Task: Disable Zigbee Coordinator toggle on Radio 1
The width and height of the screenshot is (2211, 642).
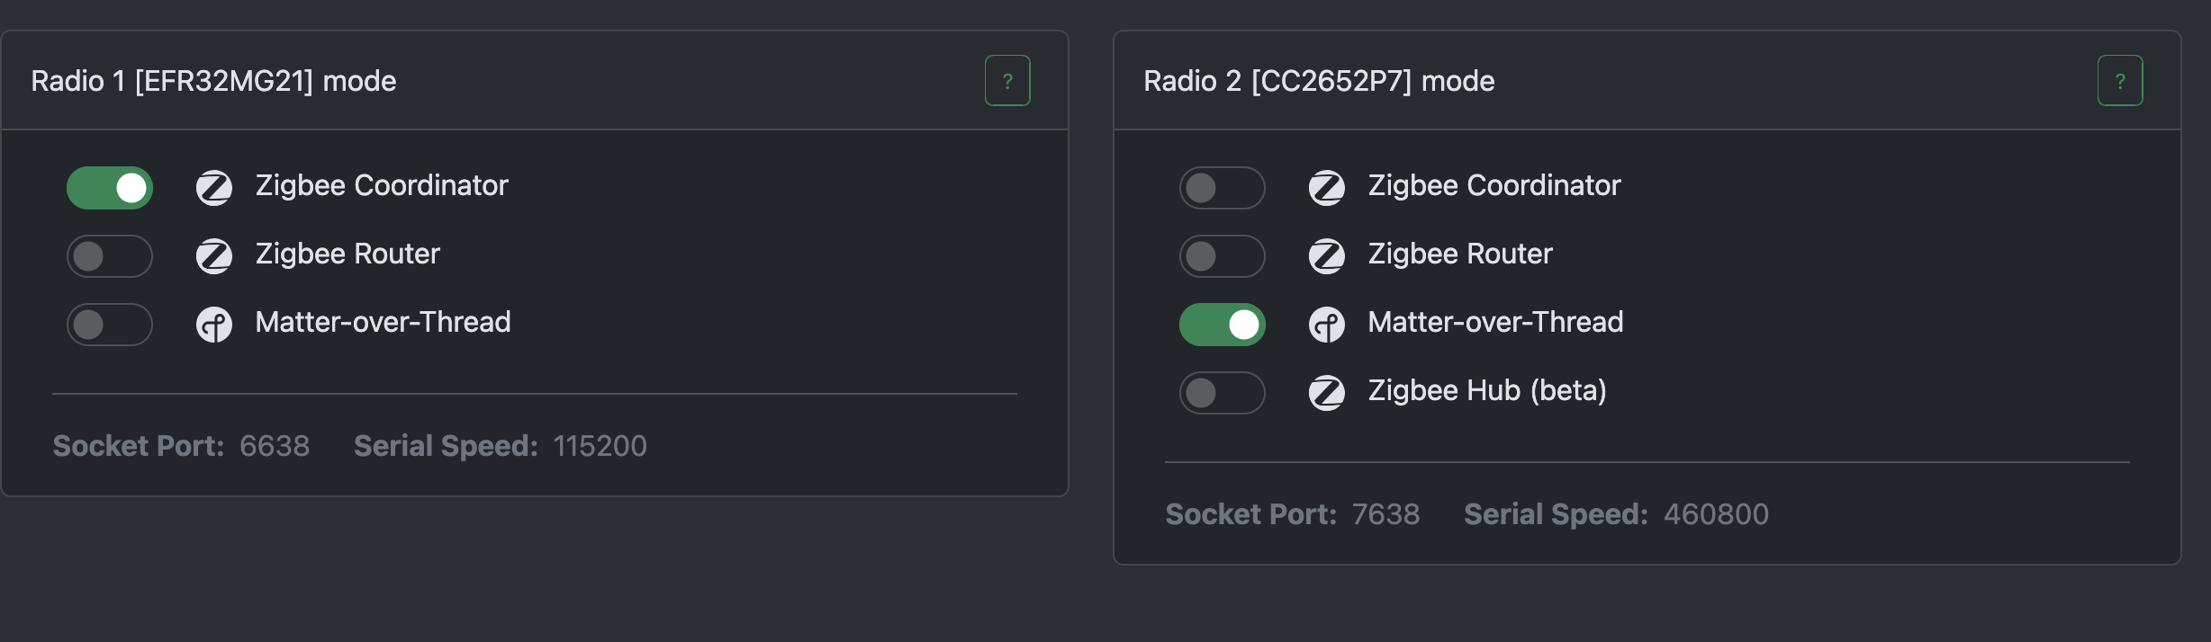Action: tap(110, 188)
